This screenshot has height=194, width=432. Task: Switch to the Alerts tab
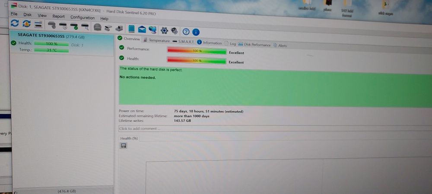click(x=280, y=46)
